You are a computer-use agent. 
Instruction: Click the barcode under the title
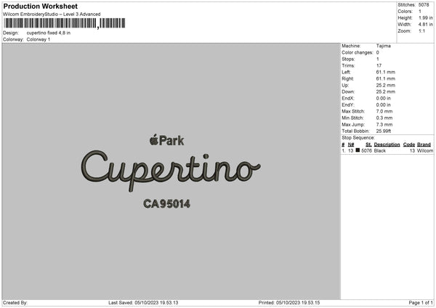pyautogui.click(x=65, y=23)
